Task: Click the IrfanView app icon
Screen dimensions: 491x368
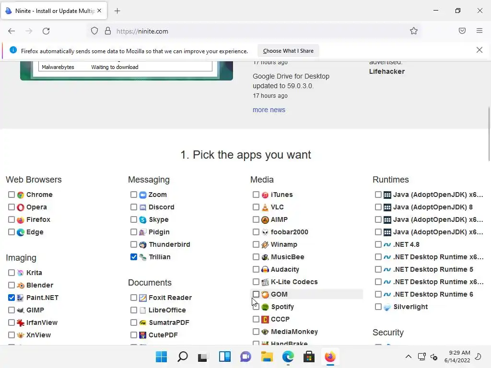Action: click(x=21, y=322)
